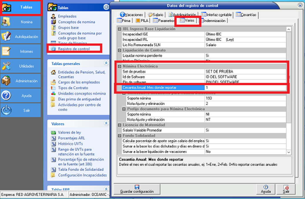Collapse the Valores panel chevron
The width and height of the screenshot is (305, 199).
[x=106, y=124]
